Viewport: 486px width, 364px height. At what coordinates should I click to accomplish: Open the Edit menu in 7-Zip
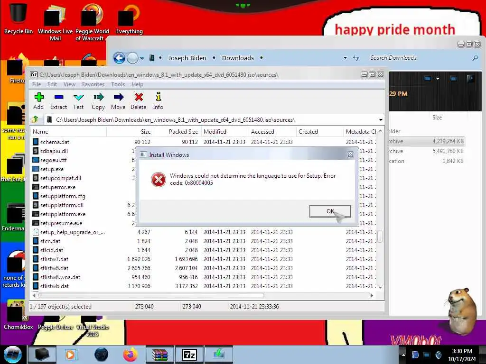click(x=52, y=84)
